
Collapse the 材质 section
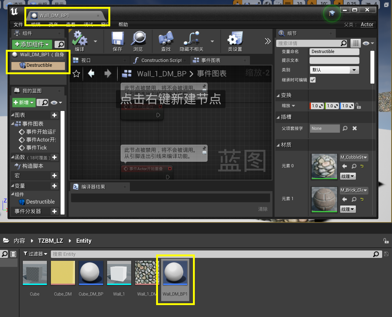[278, 145]
